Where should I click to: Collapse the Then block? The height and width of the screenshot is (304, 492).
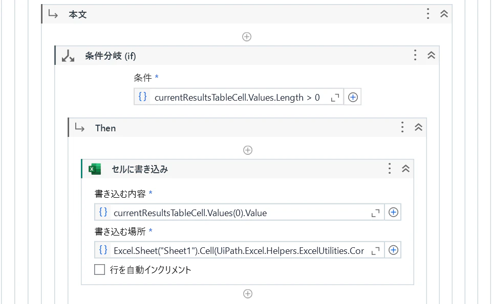[418, 127]
